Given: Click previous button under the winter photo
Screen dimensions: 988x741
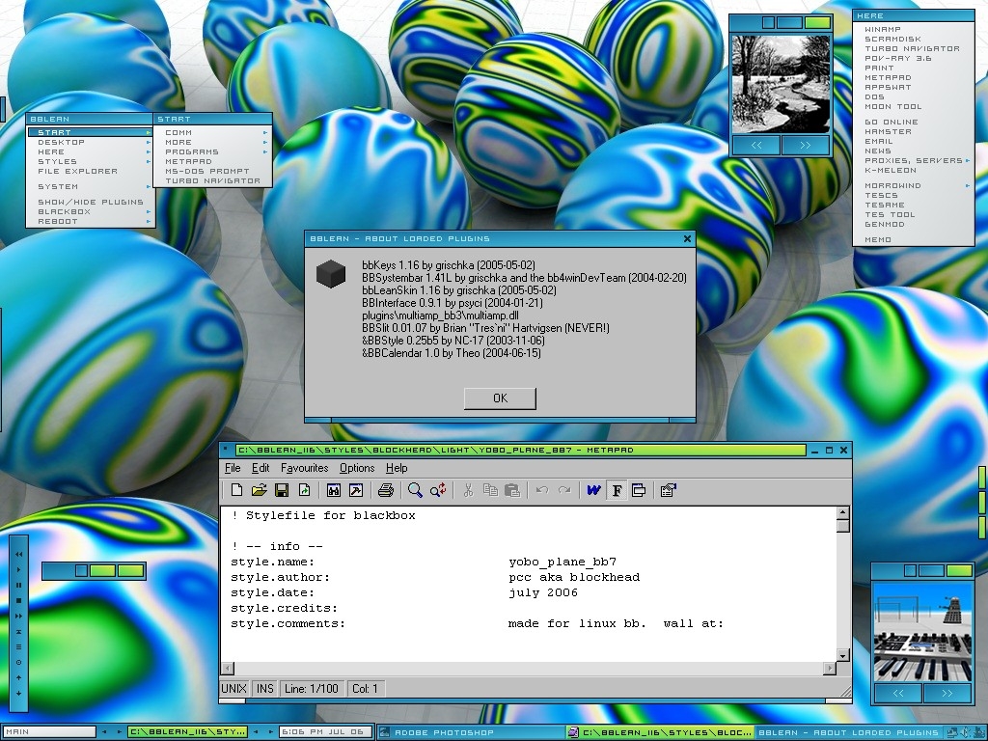Looking at the screenshot, I should tap(756, 145).
